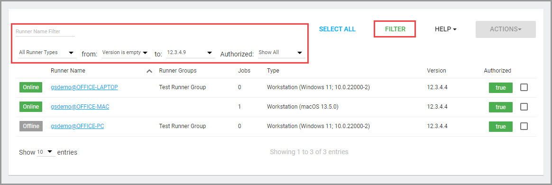Screen dimensions: 552x185
Task: Click 'Test Runner Group' in the OFFICE-LAPTOP row
Action: 183,87
